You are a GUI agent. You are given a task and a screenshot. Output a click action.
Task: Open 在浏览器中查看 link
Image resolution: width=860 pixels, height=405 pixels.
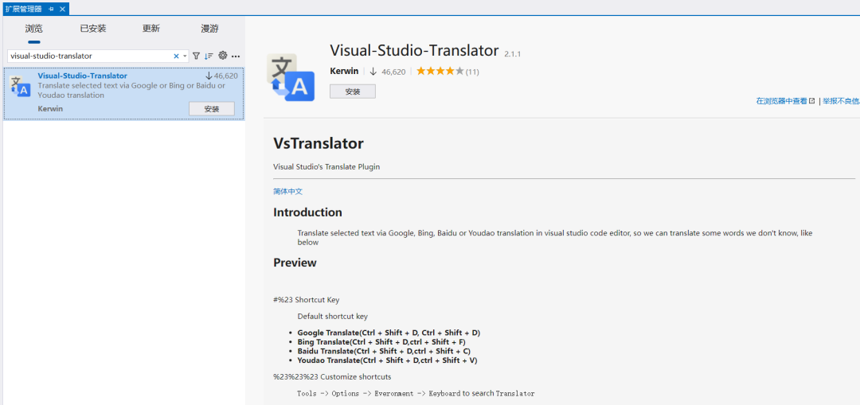pyautogui.click(x=785, y=101)
